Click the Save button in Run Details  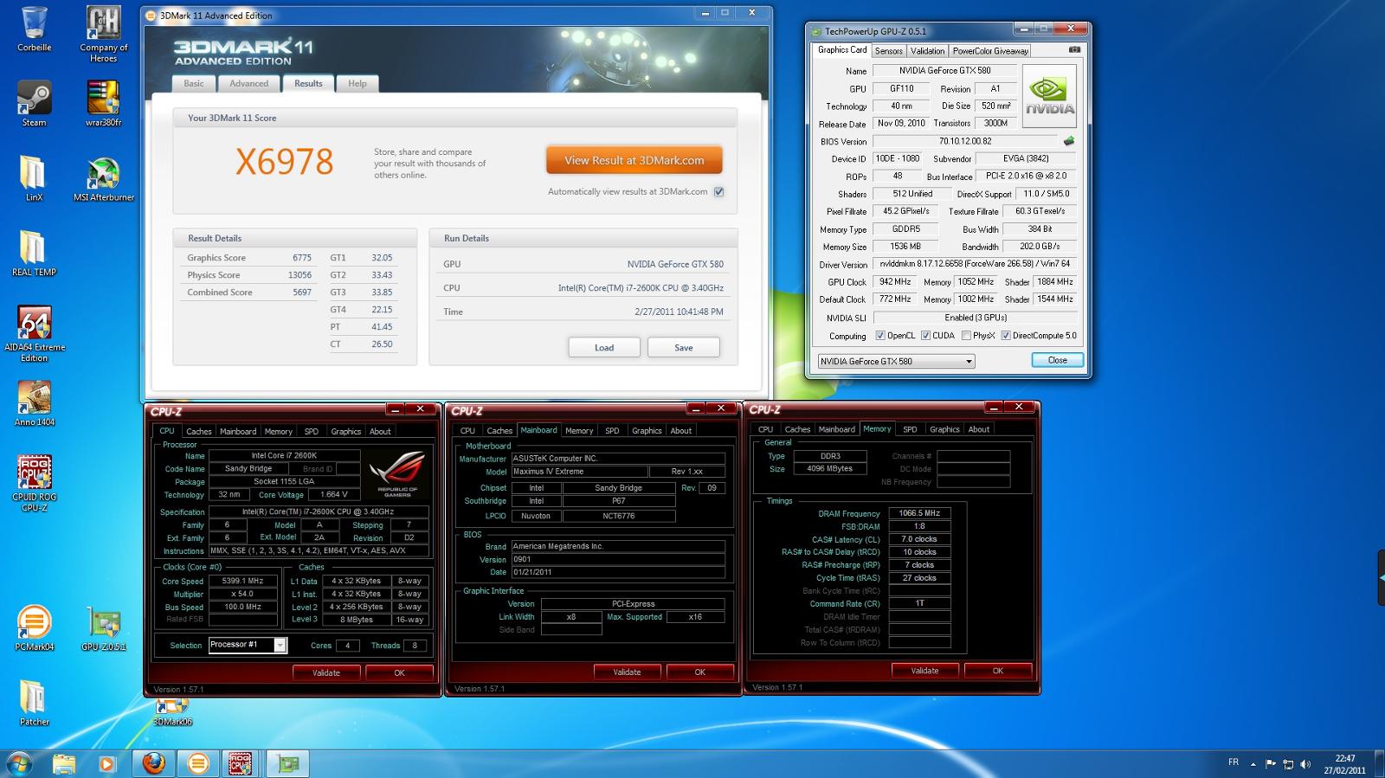(x=684, y=348)
